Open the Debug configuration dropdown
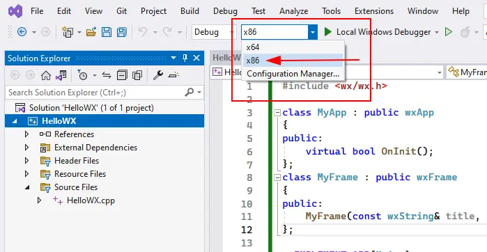The image size is (487, 252). tap(213, 32)
